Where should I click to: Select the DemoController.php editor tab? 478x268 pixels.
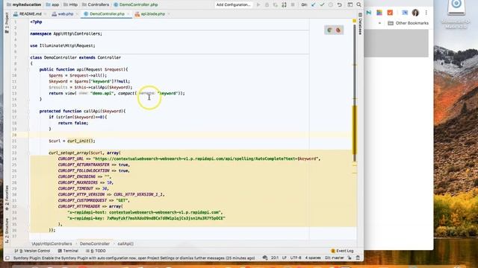tap(107, 14)
